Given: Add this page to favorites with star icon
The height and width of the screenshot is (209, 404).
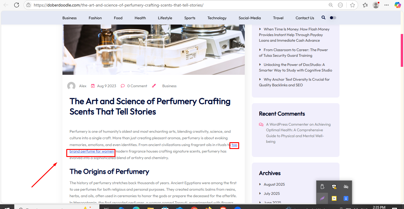Looking at the screenshot, I should tap(352, 5).
